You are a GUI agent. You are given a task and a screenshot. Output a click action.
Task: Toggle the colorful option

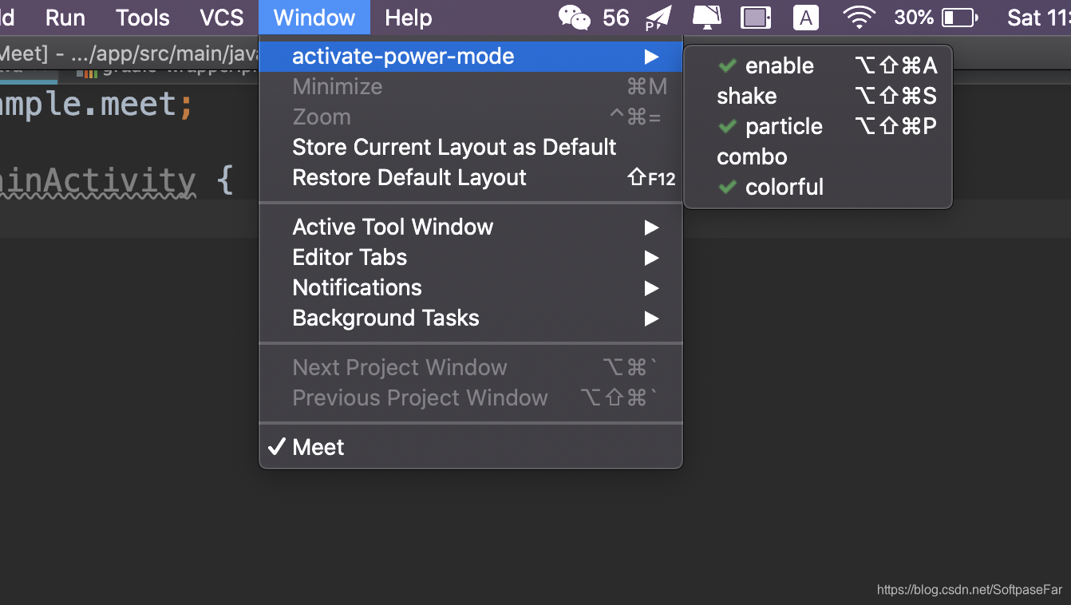(818, 187)
